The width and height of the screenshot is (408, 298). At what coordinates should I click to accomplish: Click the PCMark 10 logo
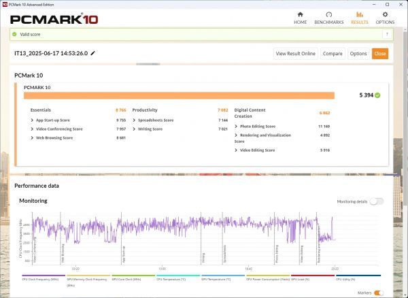pos(54,19)
